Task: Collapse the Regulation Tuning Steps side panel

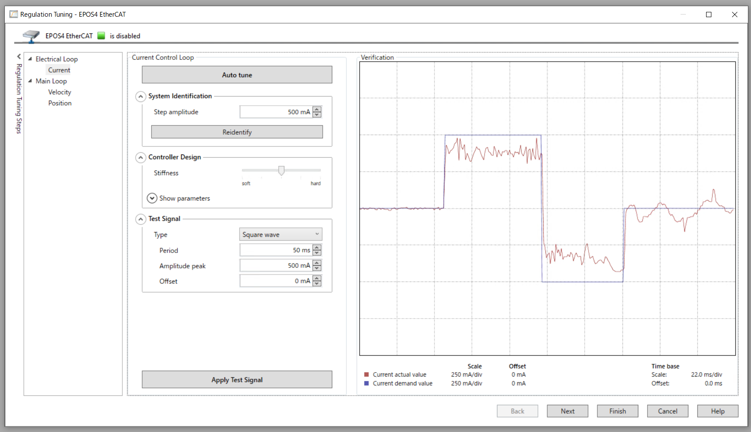Action: (x=19, y=56)
